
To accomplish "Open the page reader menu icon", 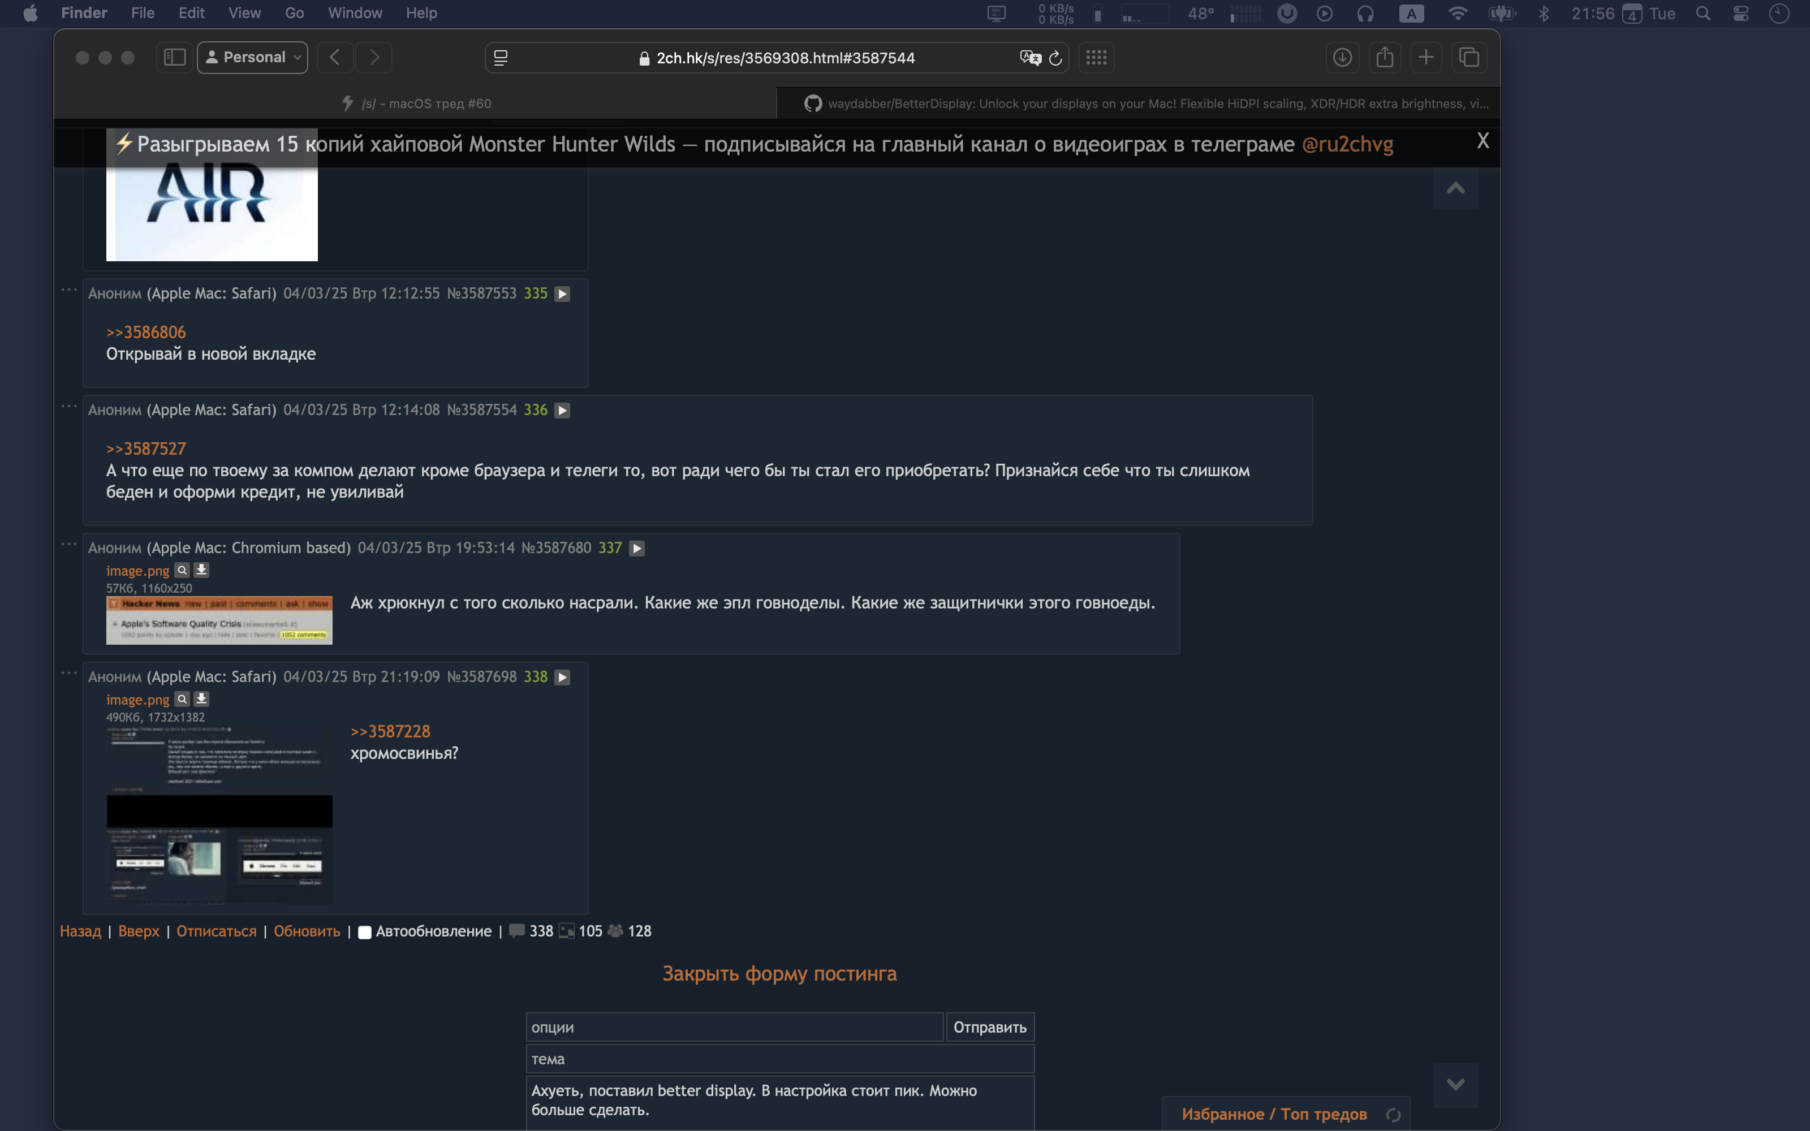I will click(501, 58).
